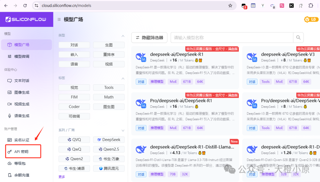Viewport: 320px width, 182px height.
Task: Open 模型广场 in the sidebar
Action: pyautogui.click(x=27, y=45)
